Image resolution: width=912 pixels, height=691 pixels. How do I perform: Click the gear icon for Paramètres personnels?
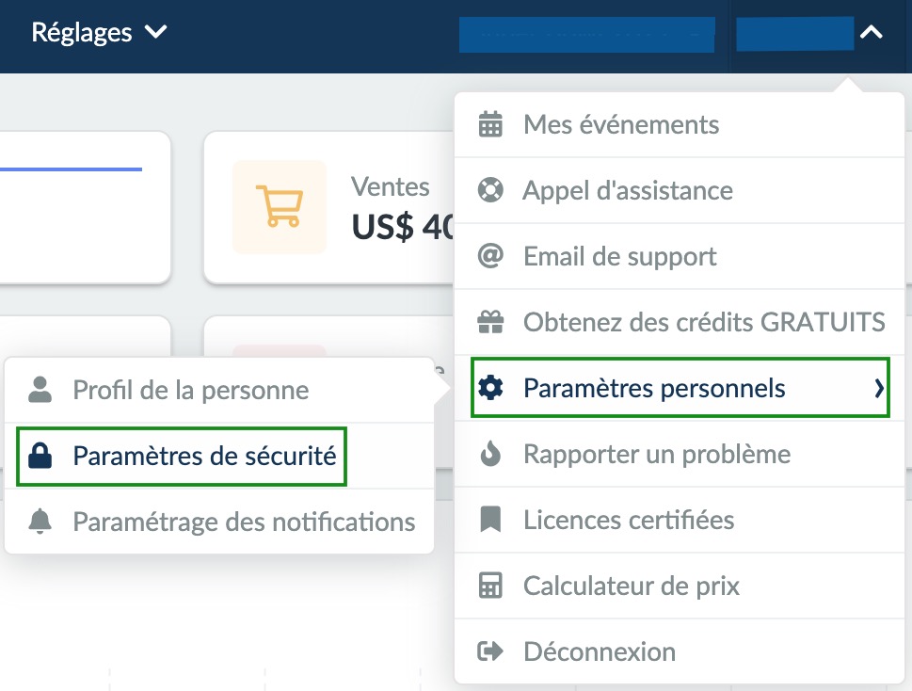[x=490, y=387]
